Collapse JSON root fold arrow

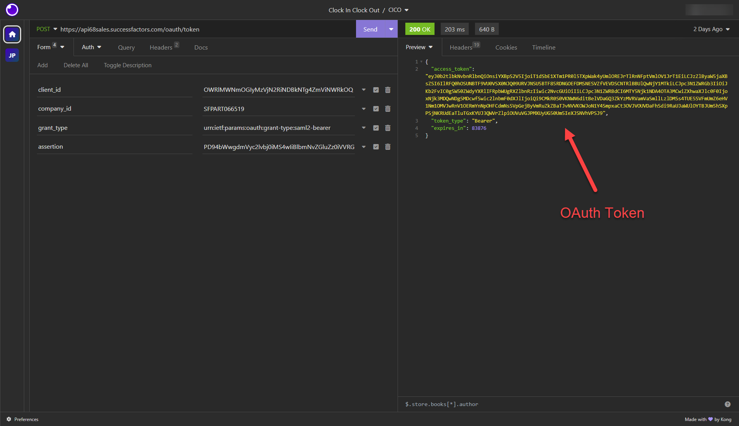click(x=421, y=61)
